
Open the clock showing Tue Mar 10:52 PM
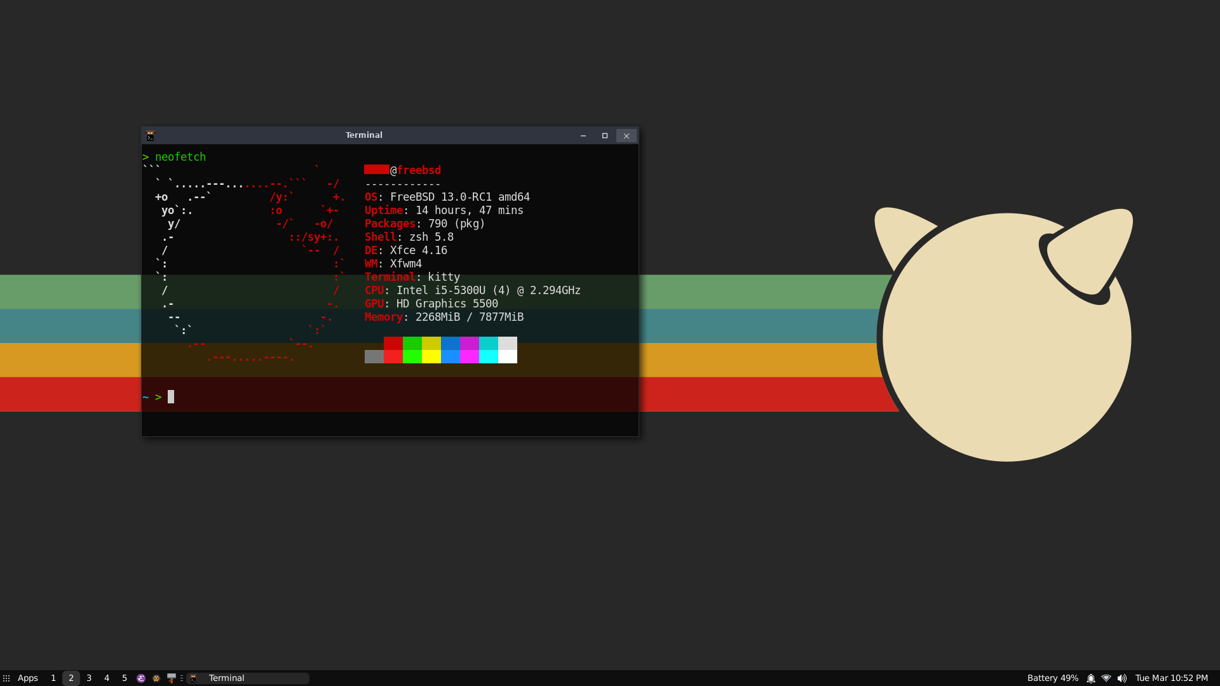(x=1171, y=678)
